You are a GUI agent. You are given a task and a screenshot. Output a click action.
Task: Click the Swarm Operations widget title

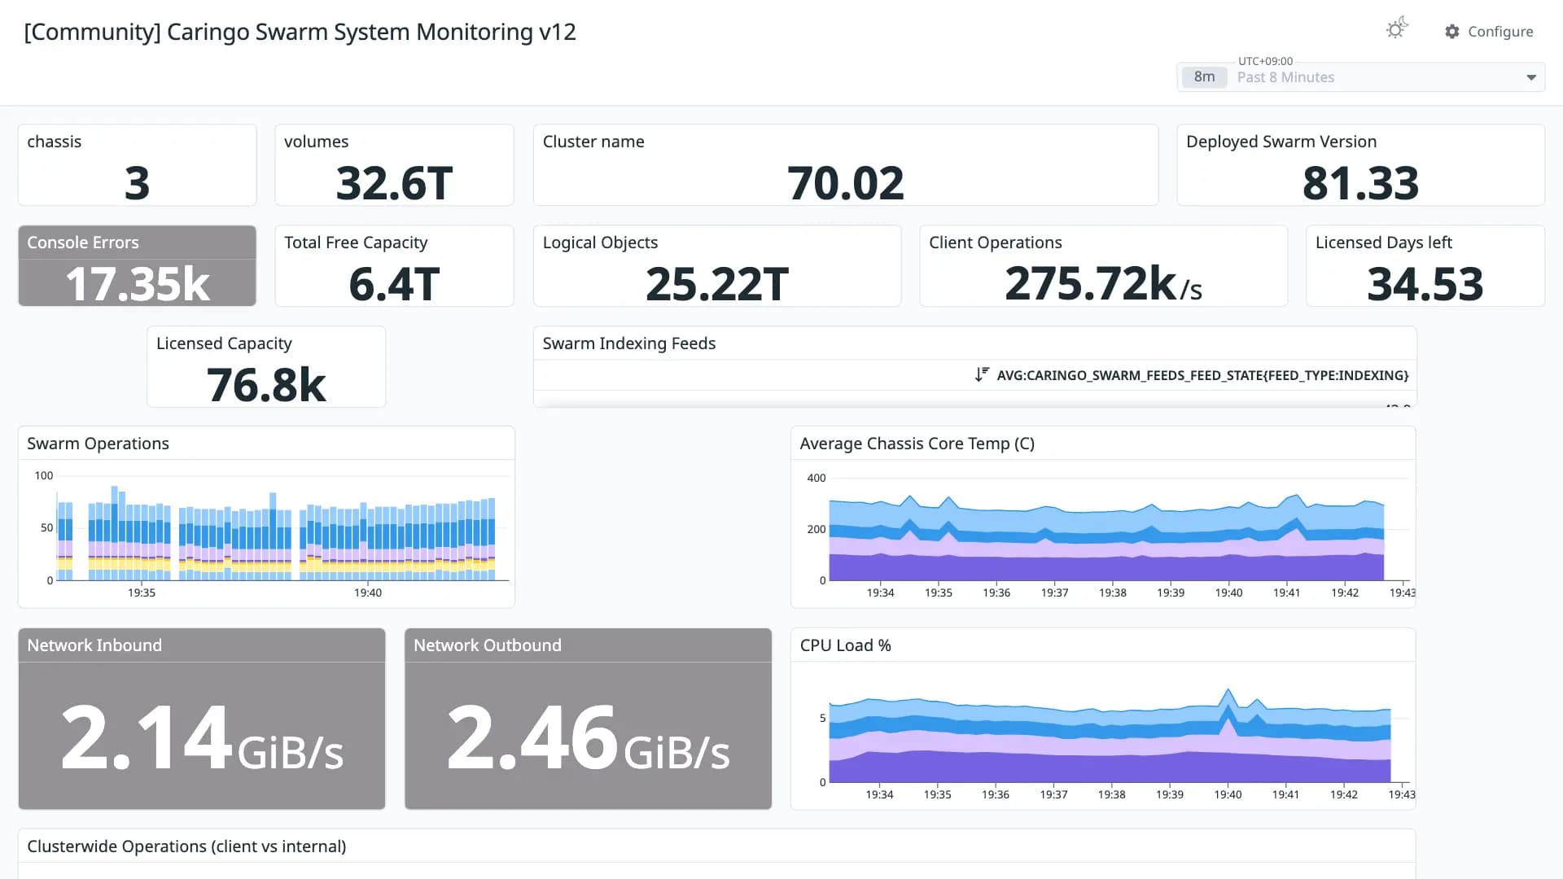pyautogui.click(x=98, y=444)
